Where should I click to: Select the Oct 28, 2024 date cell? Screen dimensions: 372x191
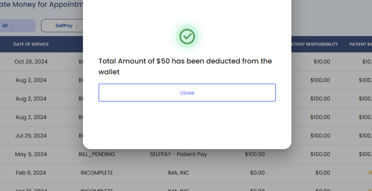[x=31, y=62]
